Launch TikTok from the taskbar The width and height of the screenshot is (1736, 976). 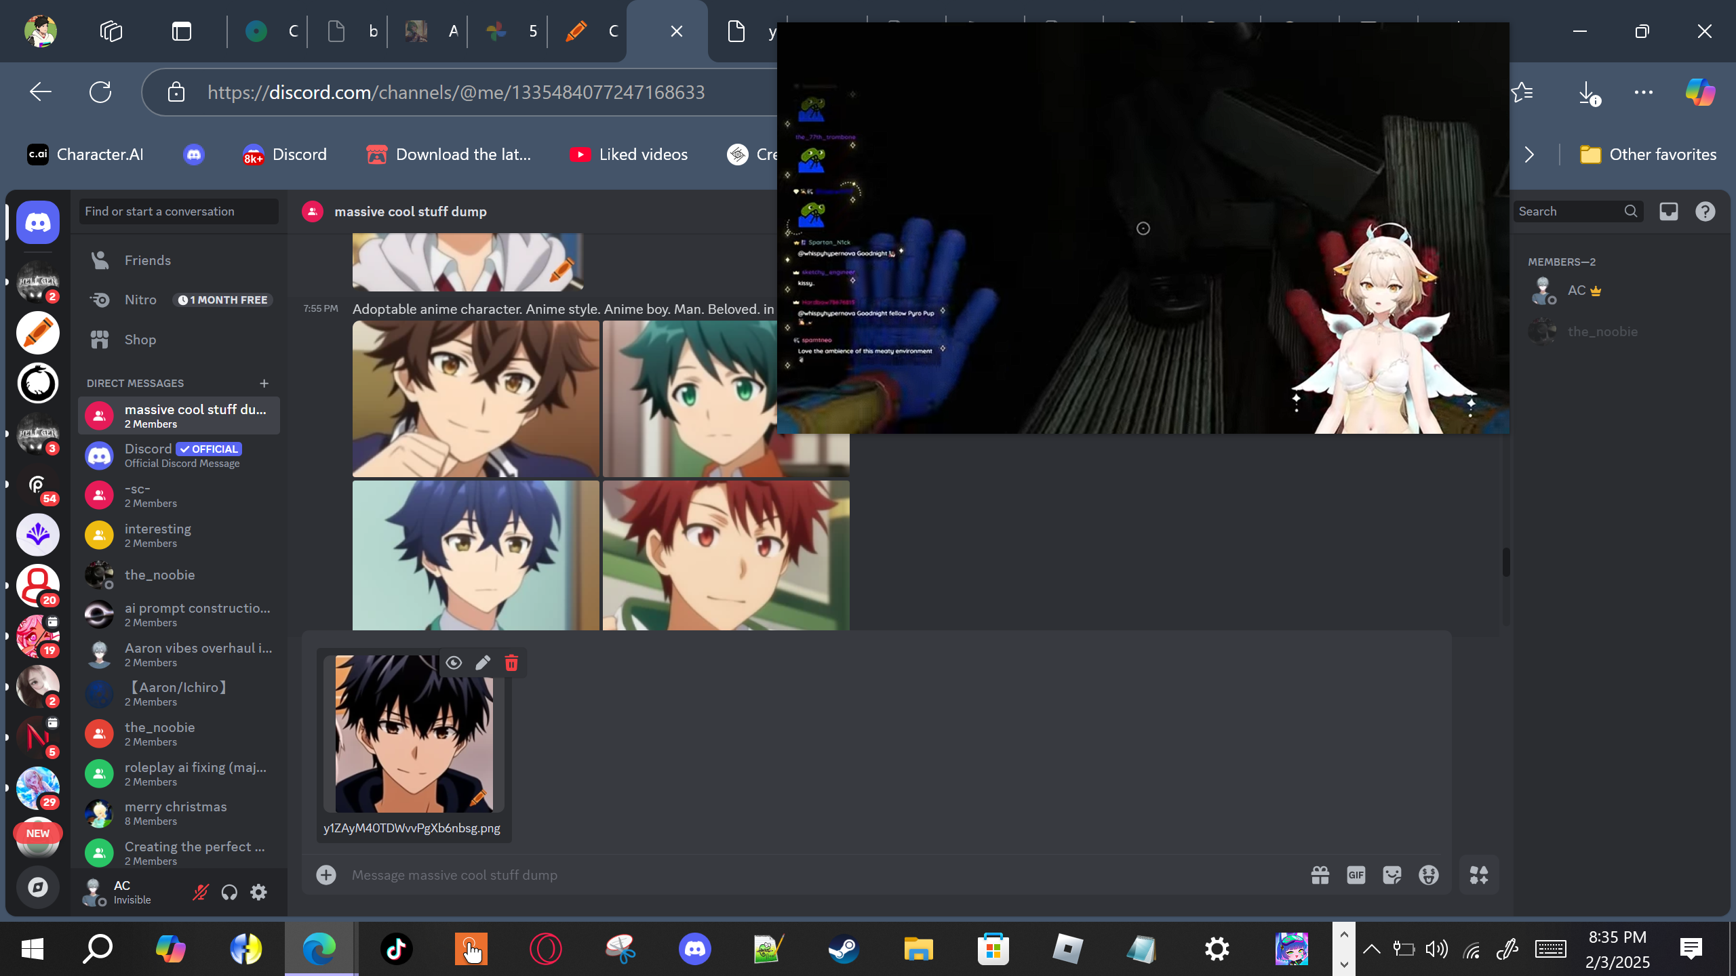(396, 949)
